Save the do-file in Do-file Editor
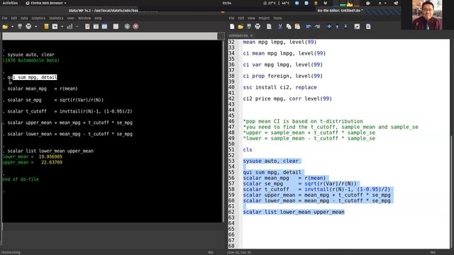Screen dimensions: 454x255 pyautogui.click(x=249, y=27)
